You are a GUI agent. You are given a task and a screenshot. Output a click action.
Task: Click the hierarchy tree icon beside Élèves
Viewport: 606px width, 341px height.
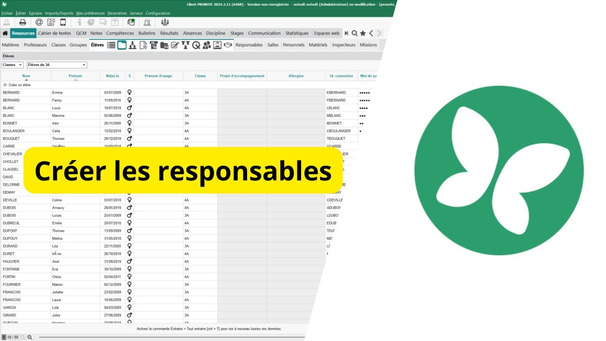[133, 45]
